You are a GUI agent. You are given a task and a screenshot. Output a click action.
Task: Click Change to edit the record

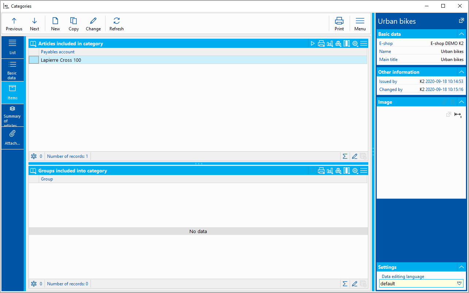point(93,24)
